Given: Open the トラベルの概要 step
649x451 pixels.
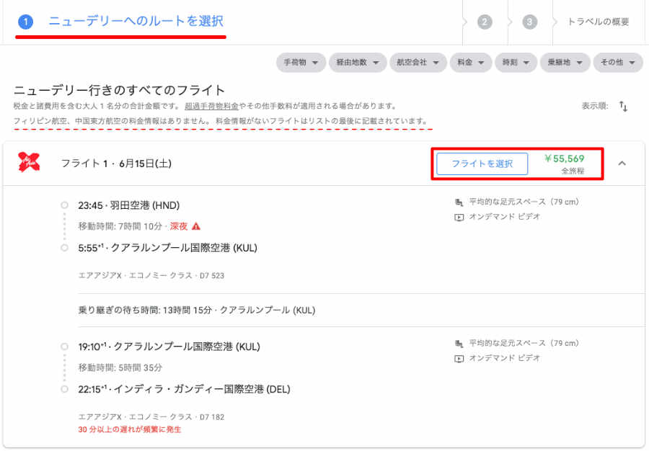Looking at the screenshot, I should [599, 22].
